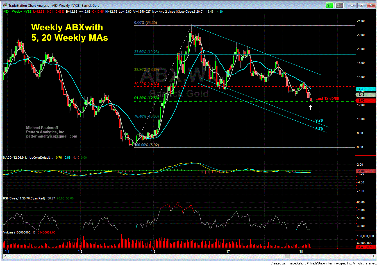Screen dimensions: 377x265
Task: Click the 8.70 channel target label
Action: coord(319,129)
